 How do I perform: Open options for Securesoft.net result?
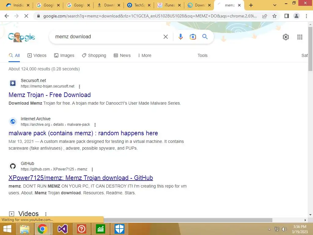click(x=79, y=87)
